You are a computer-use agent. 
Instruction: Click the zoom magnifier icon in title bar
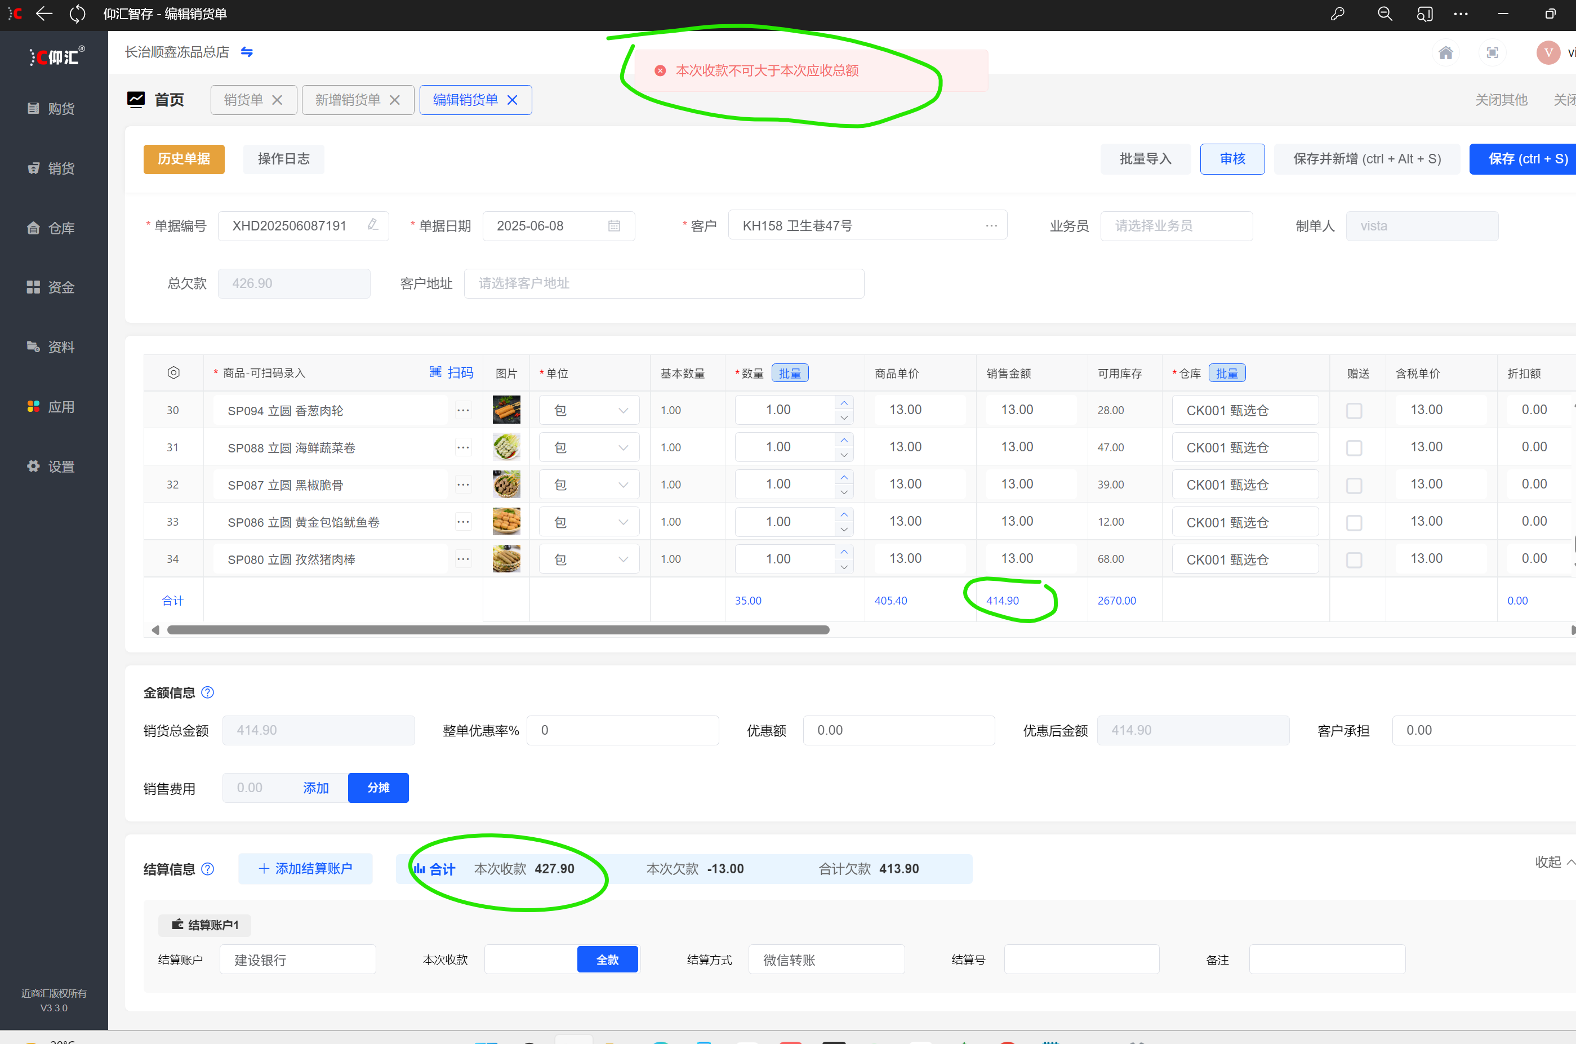coord(1384,14)
